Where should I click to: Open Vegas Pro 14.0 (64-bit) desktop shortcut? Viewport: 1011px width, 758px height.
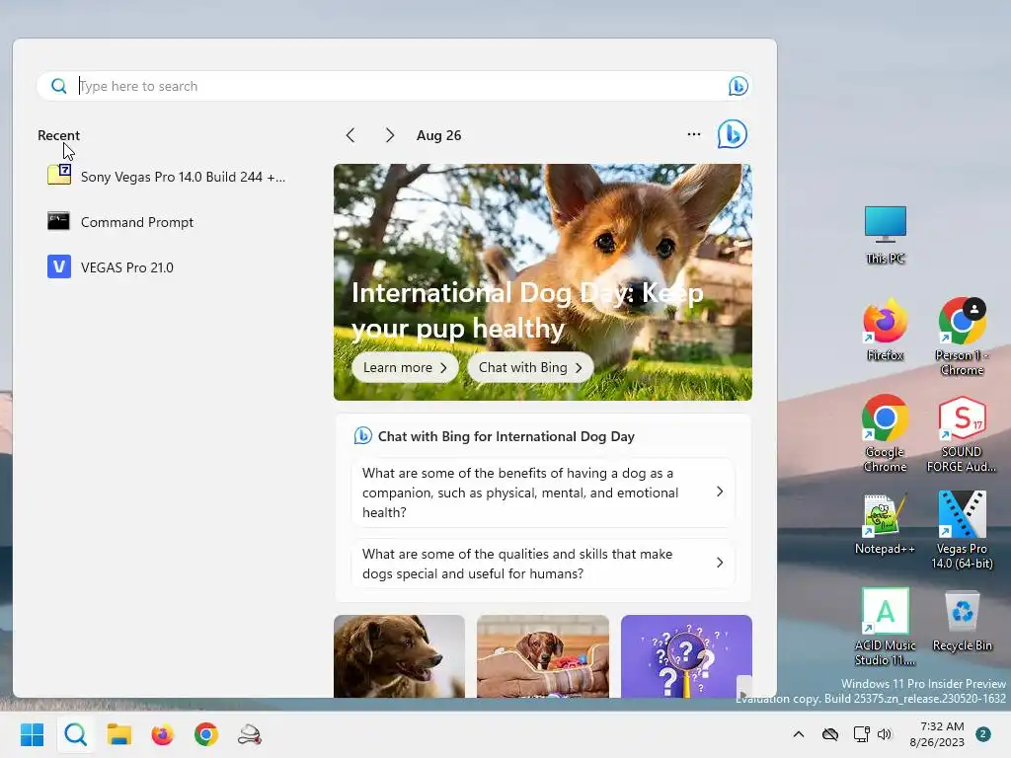click(x=962, y=530)
